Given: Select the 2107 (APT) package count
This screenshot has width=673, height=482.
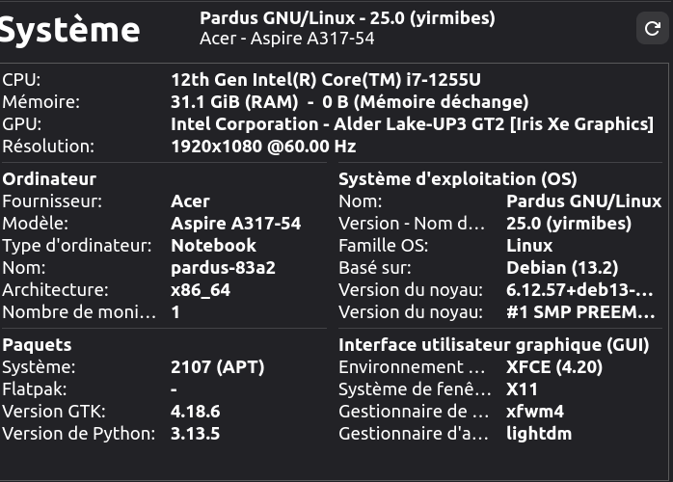Looking at the screenshot, I should pos(217,367).
